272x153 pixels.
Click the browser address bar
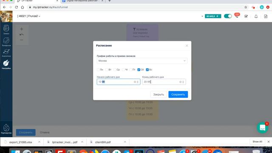pyautogui.click(x=135, y=7)
